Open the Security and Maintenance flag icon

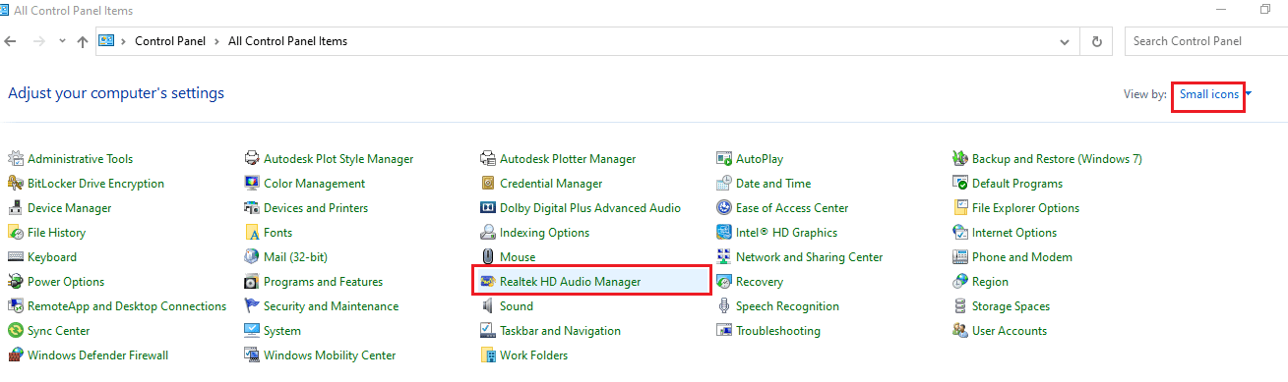252,306
